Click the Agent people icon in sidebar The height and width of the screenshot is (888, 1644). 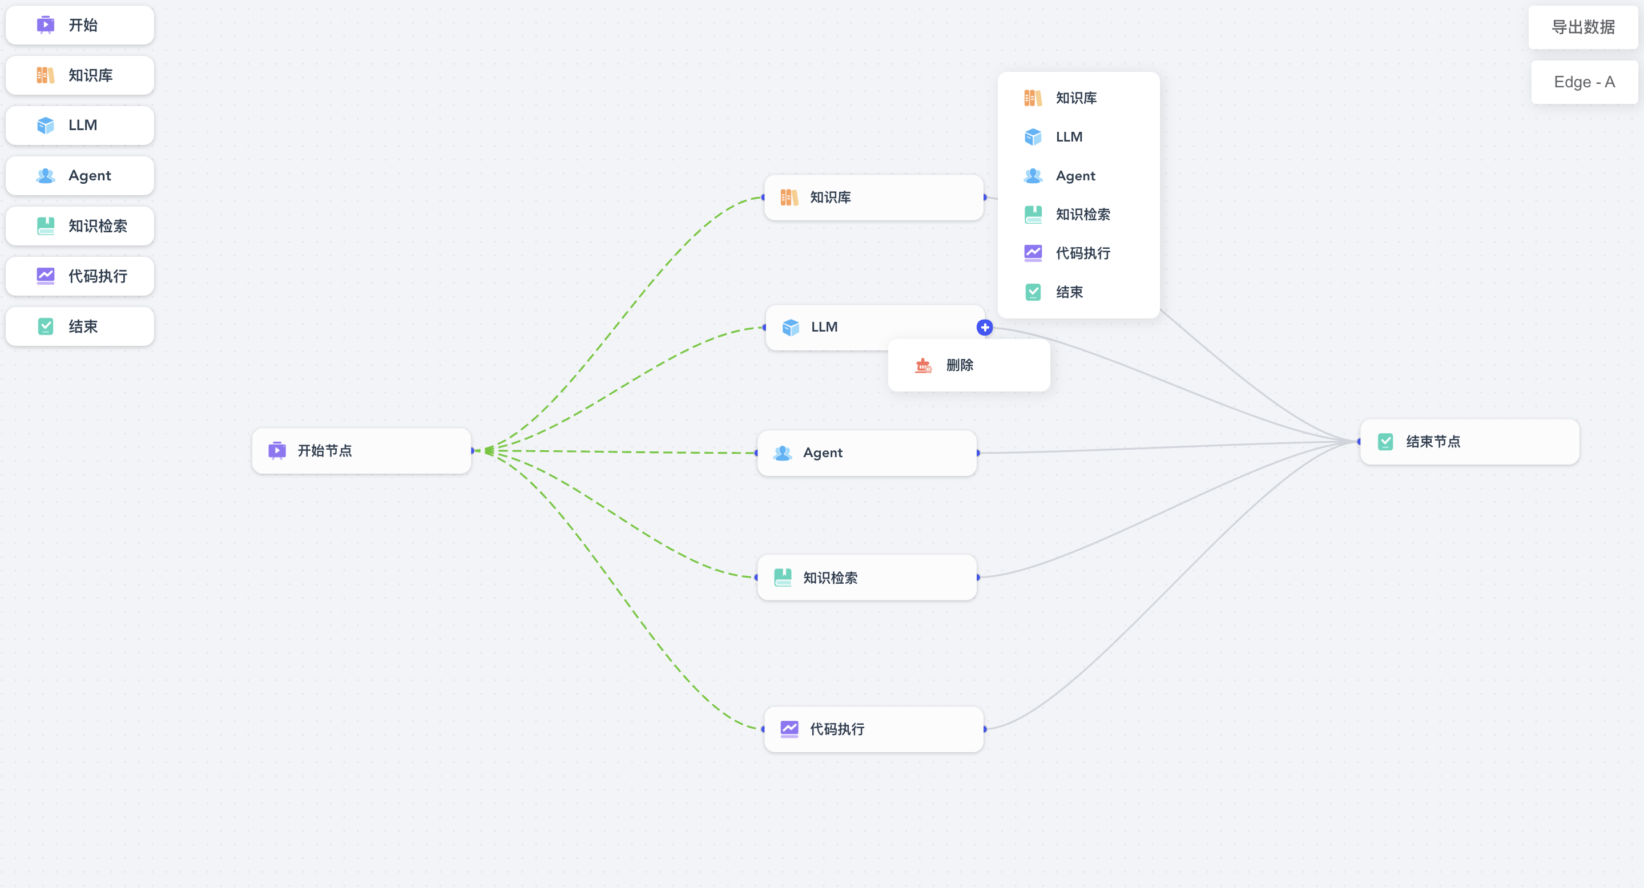click(x=45, y=175)
